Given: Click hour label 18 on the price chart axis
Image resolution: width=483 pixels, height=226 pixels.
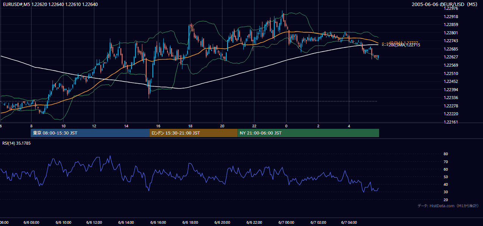Looking at the screenshot, I should 190,126.
